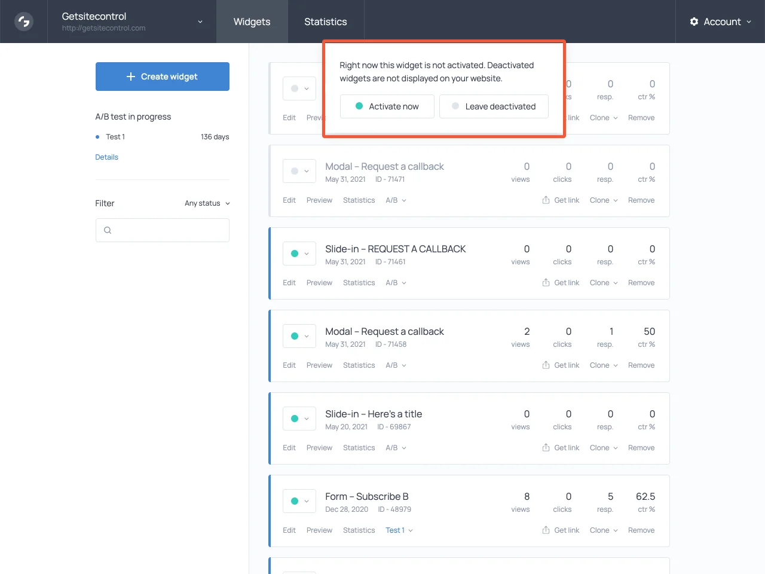Open Clone dropdown for Modal ID 71471
This screenshot has height=574, width=765.
(x=604, y=200)
